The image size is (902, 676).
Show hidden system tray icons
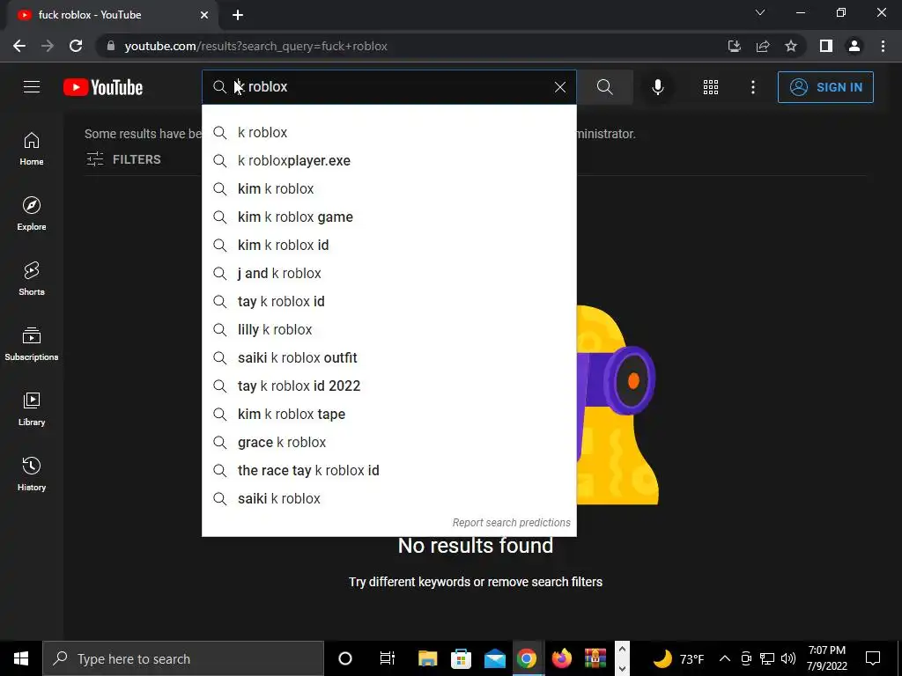(725, 658)
